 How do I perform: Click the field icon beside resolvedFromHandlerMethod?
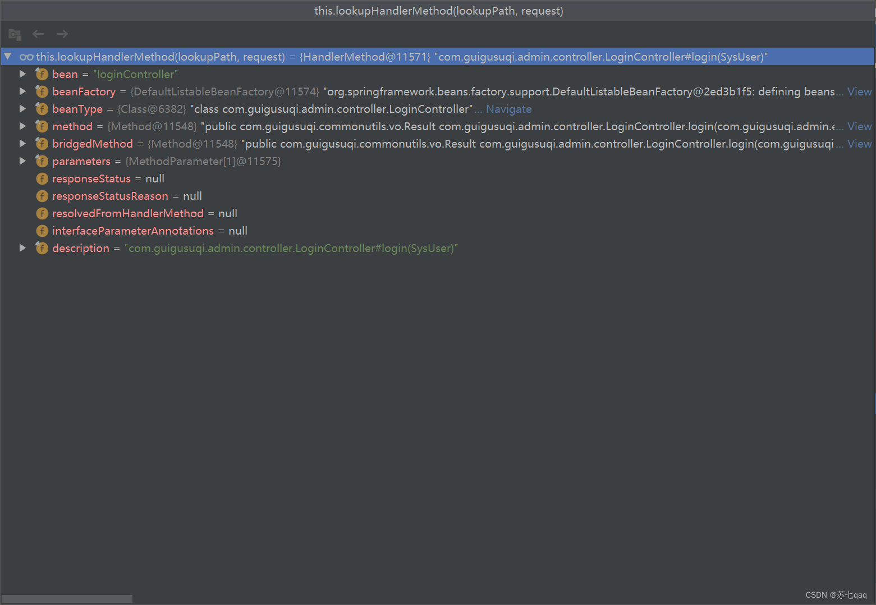(x=42, y=213)
